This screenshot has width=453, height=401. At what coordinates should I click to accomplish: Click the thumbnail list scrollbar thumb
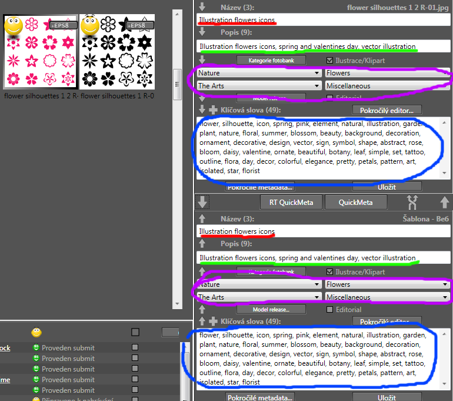[177, 84]
